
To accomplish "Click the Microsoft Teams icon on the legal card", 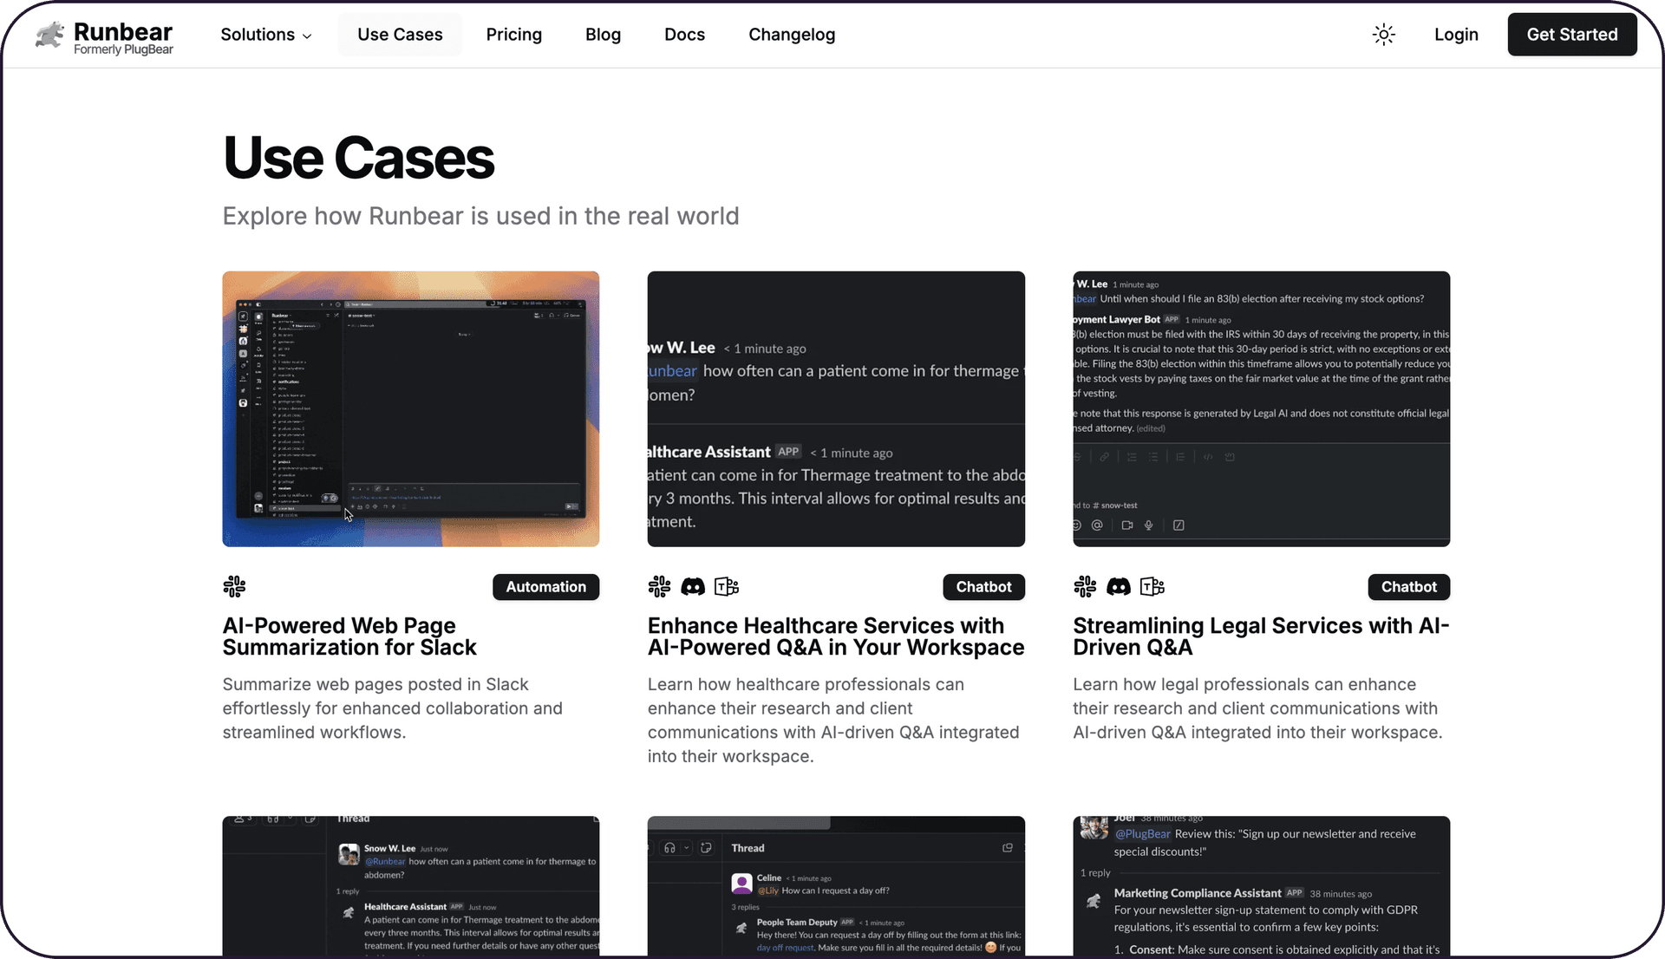I will [1151, 587].
